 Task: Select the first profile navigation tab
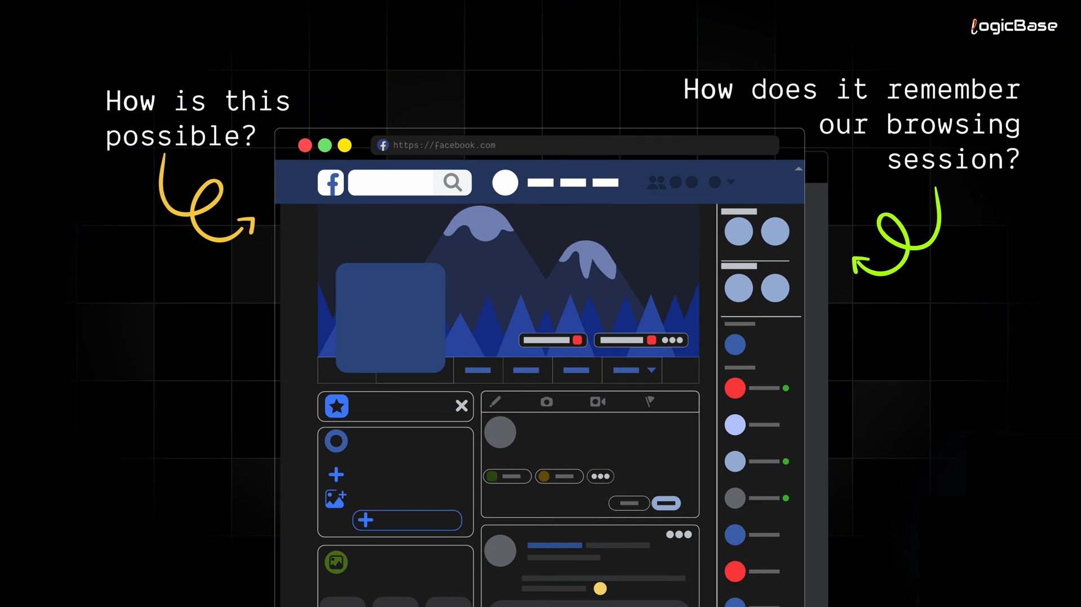click(x=477, y=370)
